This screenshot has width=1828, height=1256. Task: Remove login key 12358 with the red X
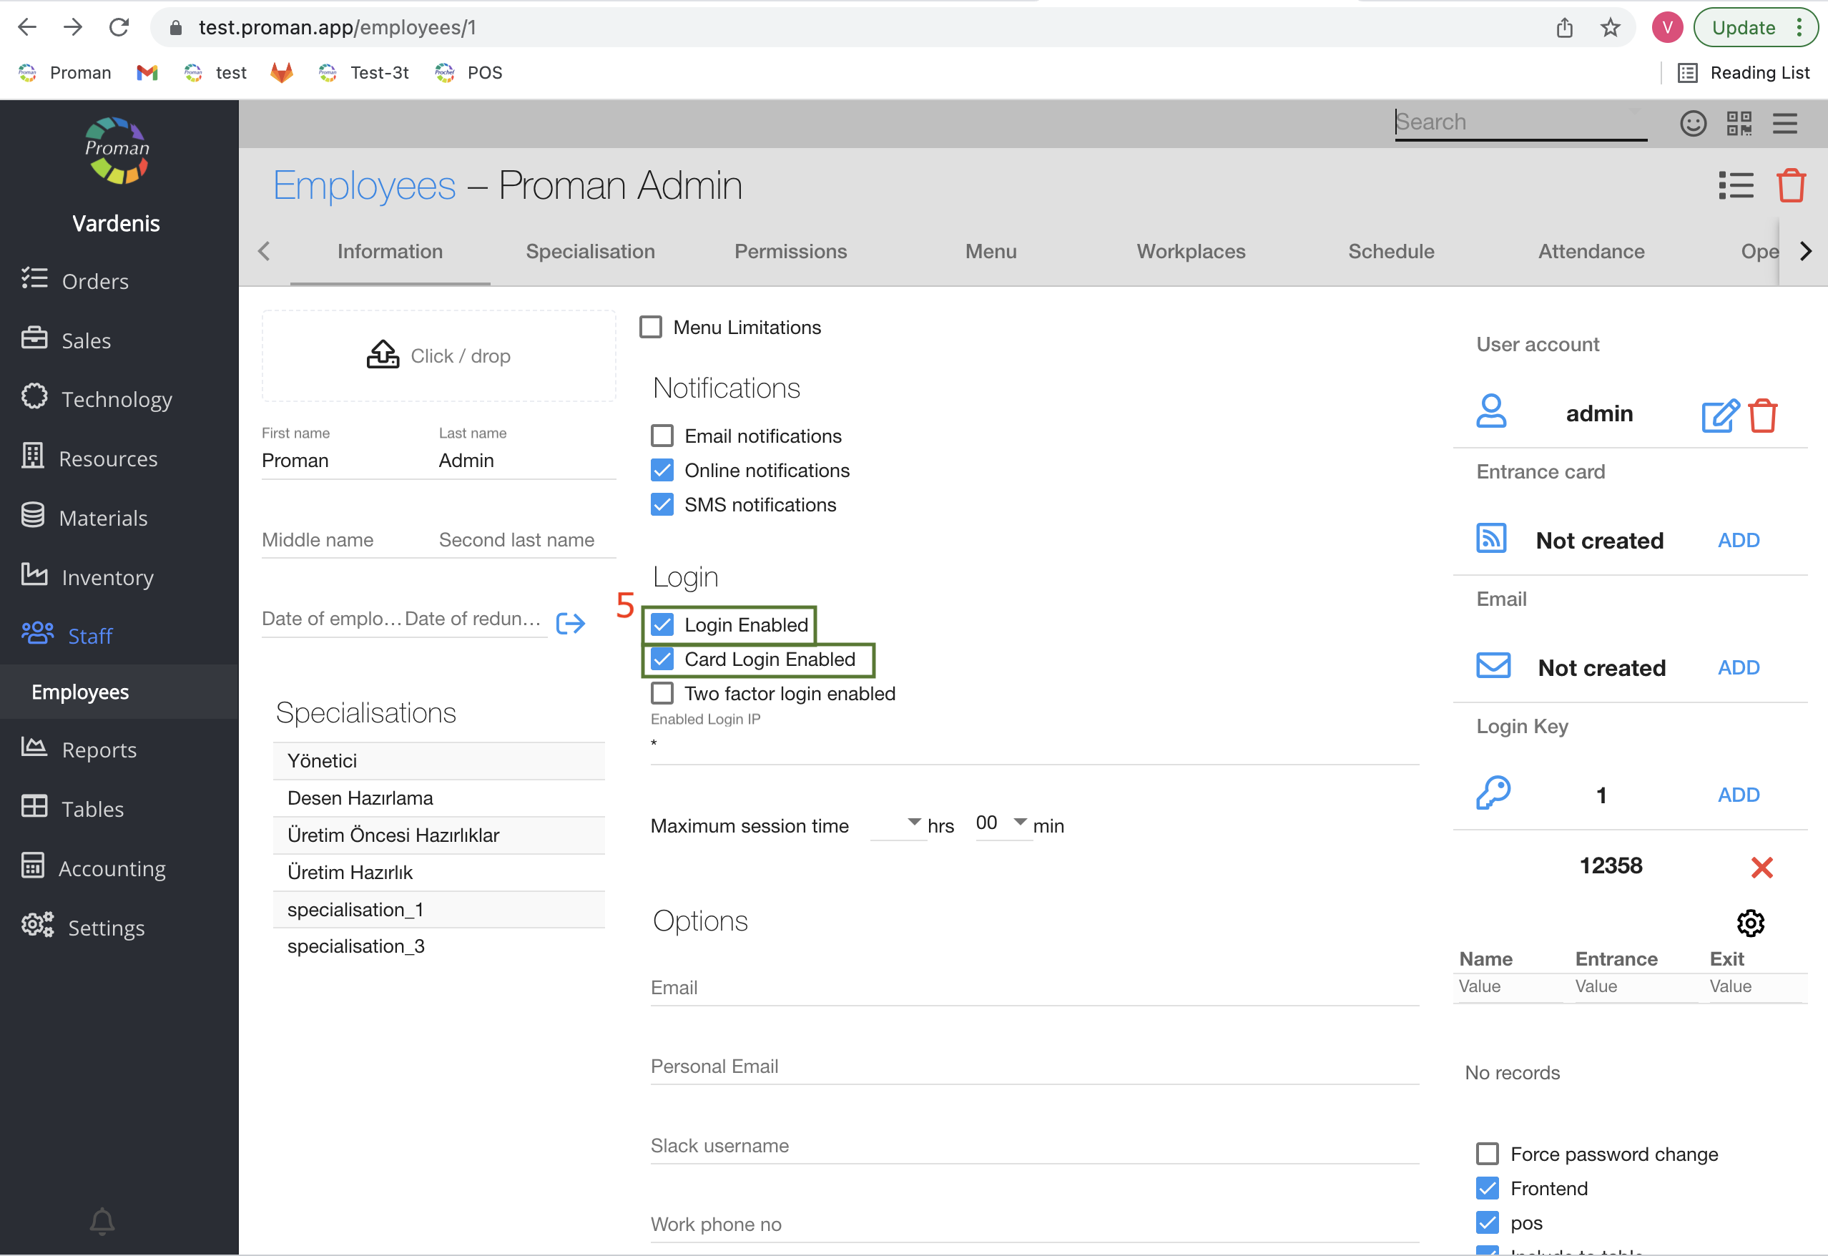pos(1761,867)
